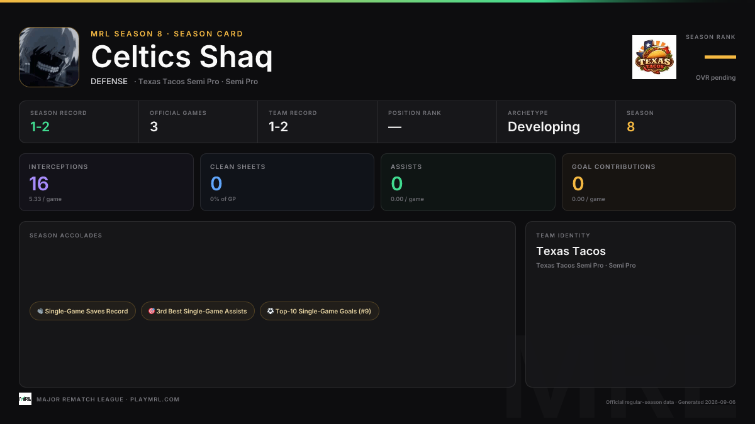Select the Single-Game Saves Record badge
The width and height of the screenshot is (755, 424).
click(x=82, y=311)
